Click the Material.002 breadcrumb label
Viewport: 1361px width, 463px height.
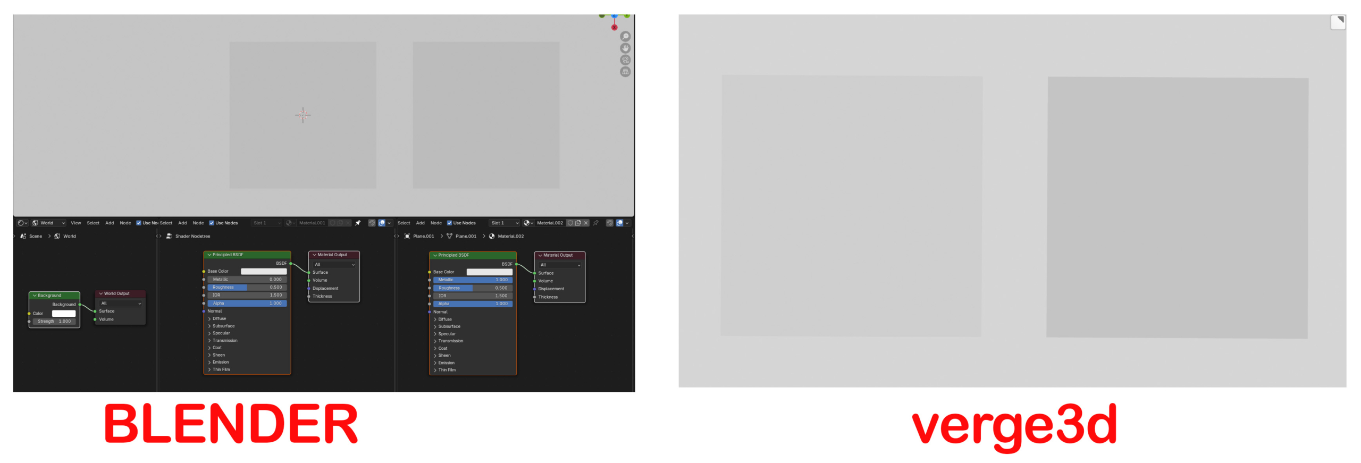click(510, 236)
